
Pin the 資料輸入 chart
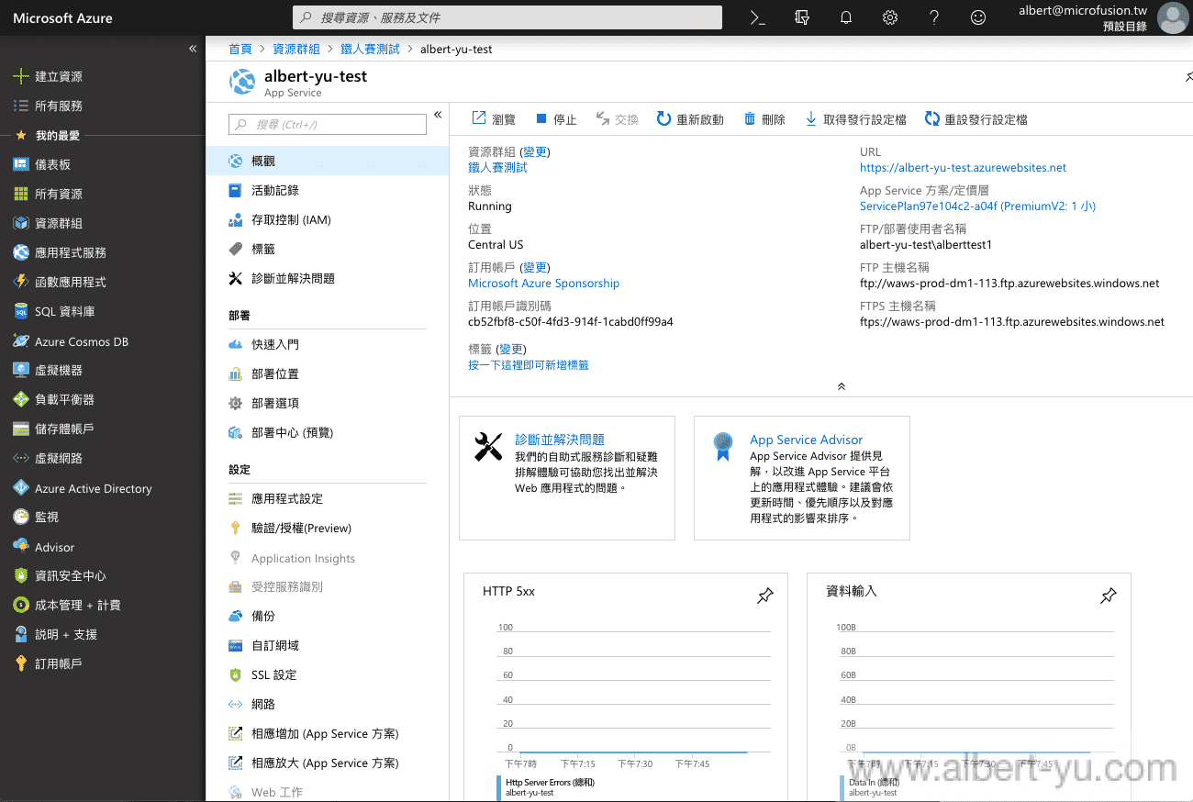(x=1108, y=596)
